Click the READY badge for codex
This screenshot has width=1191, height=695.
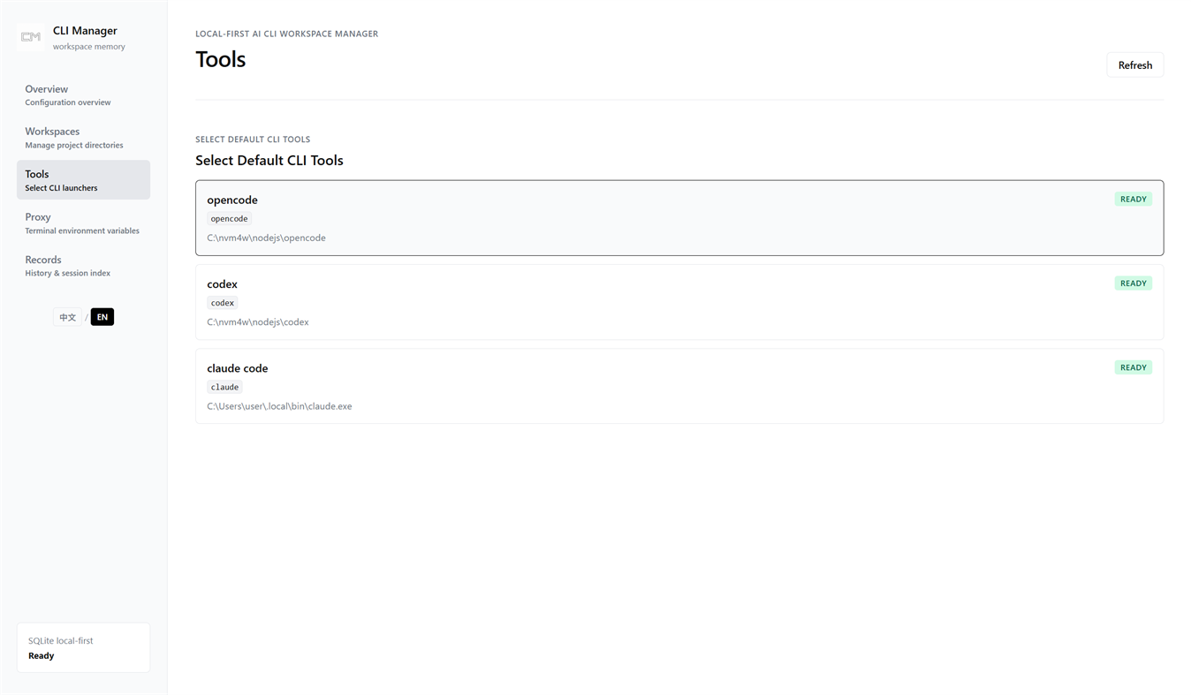point(1133,283)
